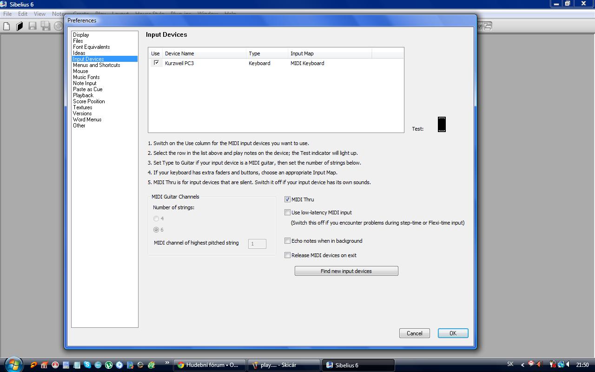The width and height of the screenshot is (595, 372).
Task: Click the Gmail notifier tray icon
Action: pyautogui.click(x=531, y=364)
